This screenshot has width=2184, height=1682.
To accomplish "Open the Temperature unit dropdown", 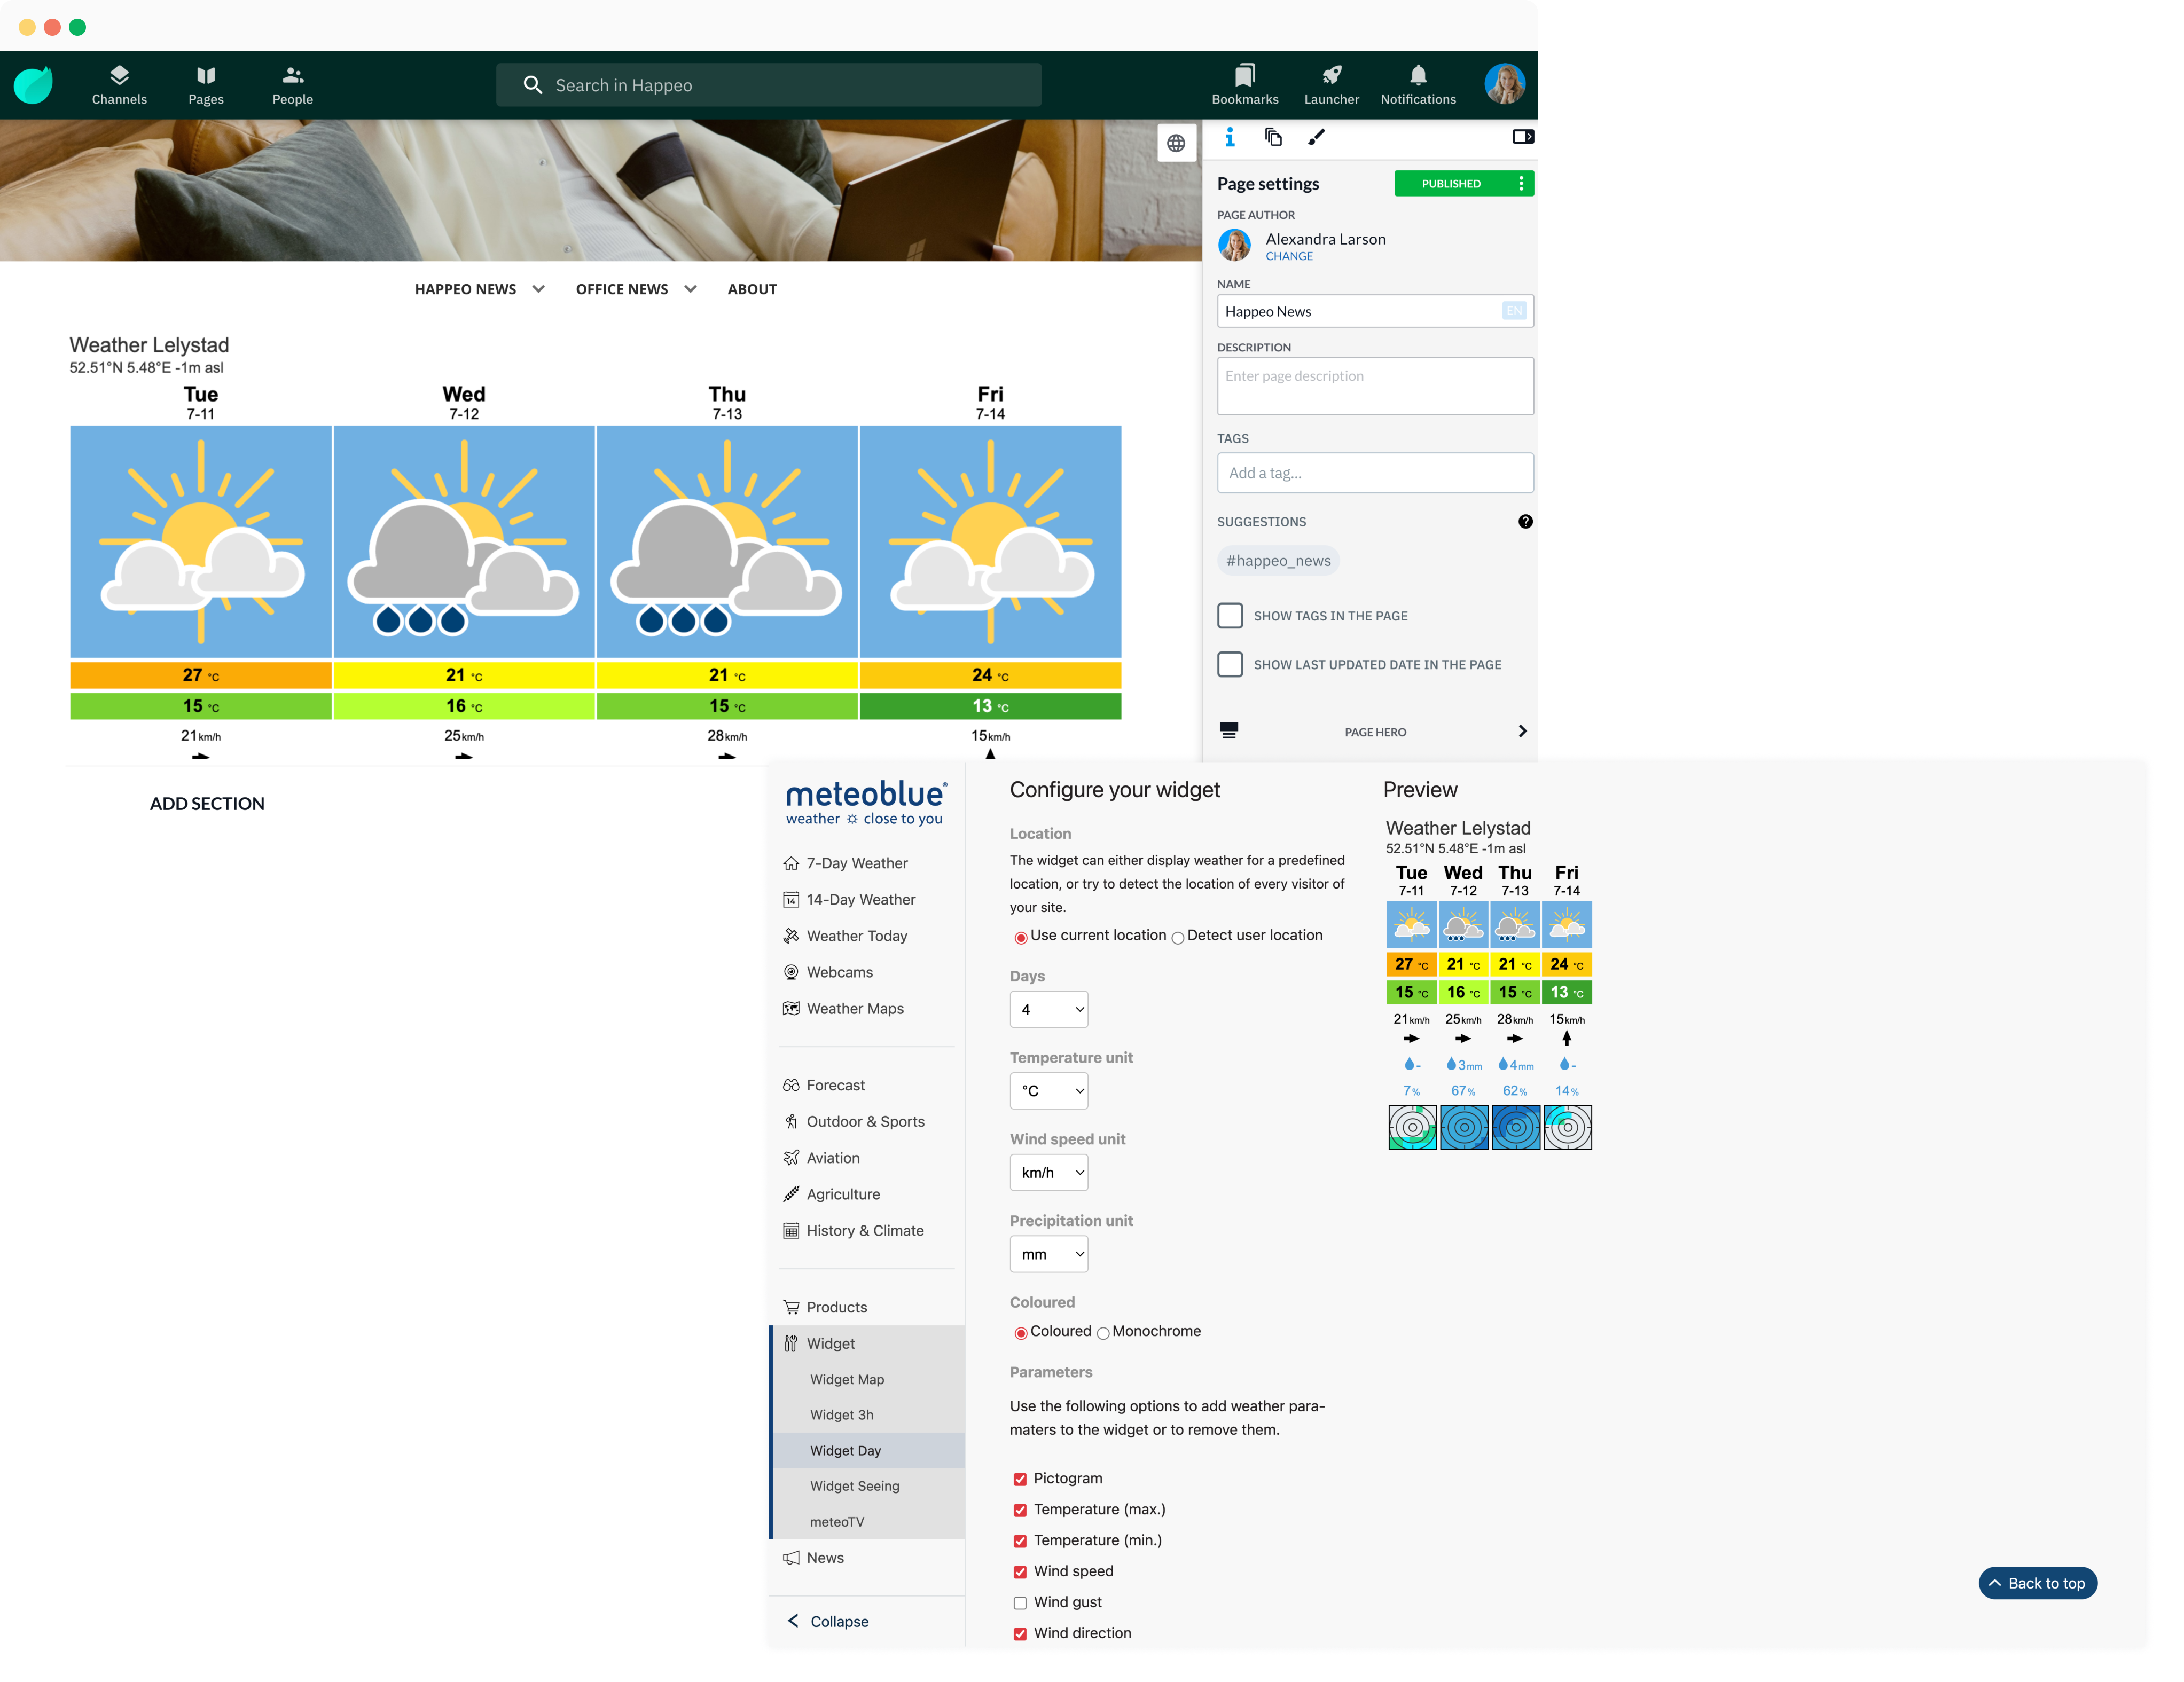I will coord(1048,1090).
